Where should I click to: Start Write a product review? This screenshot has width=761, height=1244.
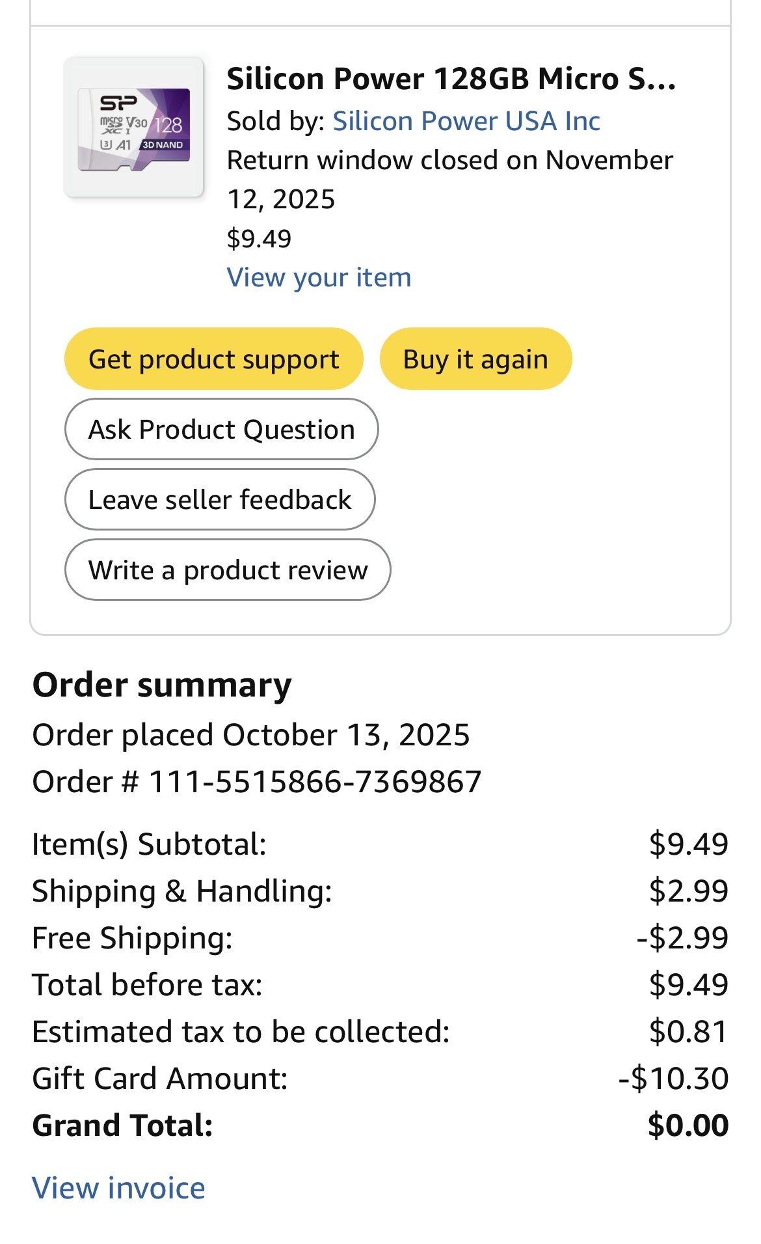coord(228,570)
